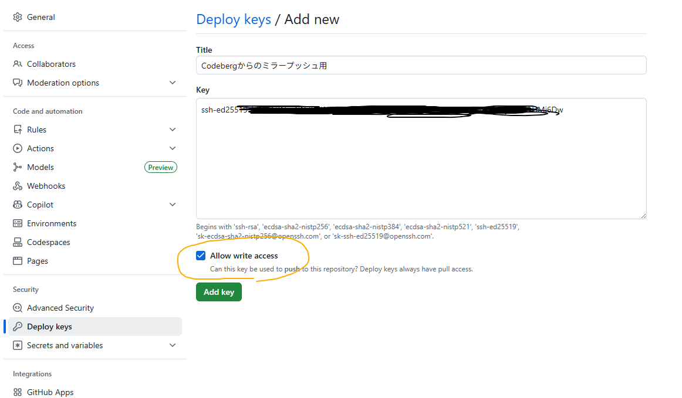Click the Add key button
This screenshot has width=682, height=398.
click(219, 292)
